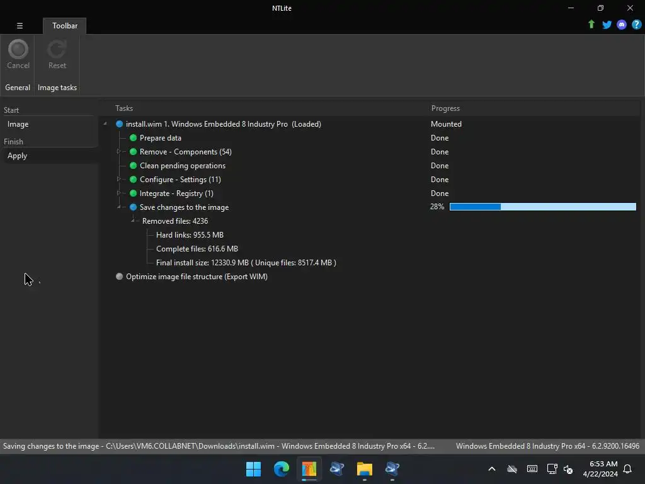Select Optimize image file structure row
This screenshot has height=484, width=645.
pyautogui.click(x=197, y=277)
